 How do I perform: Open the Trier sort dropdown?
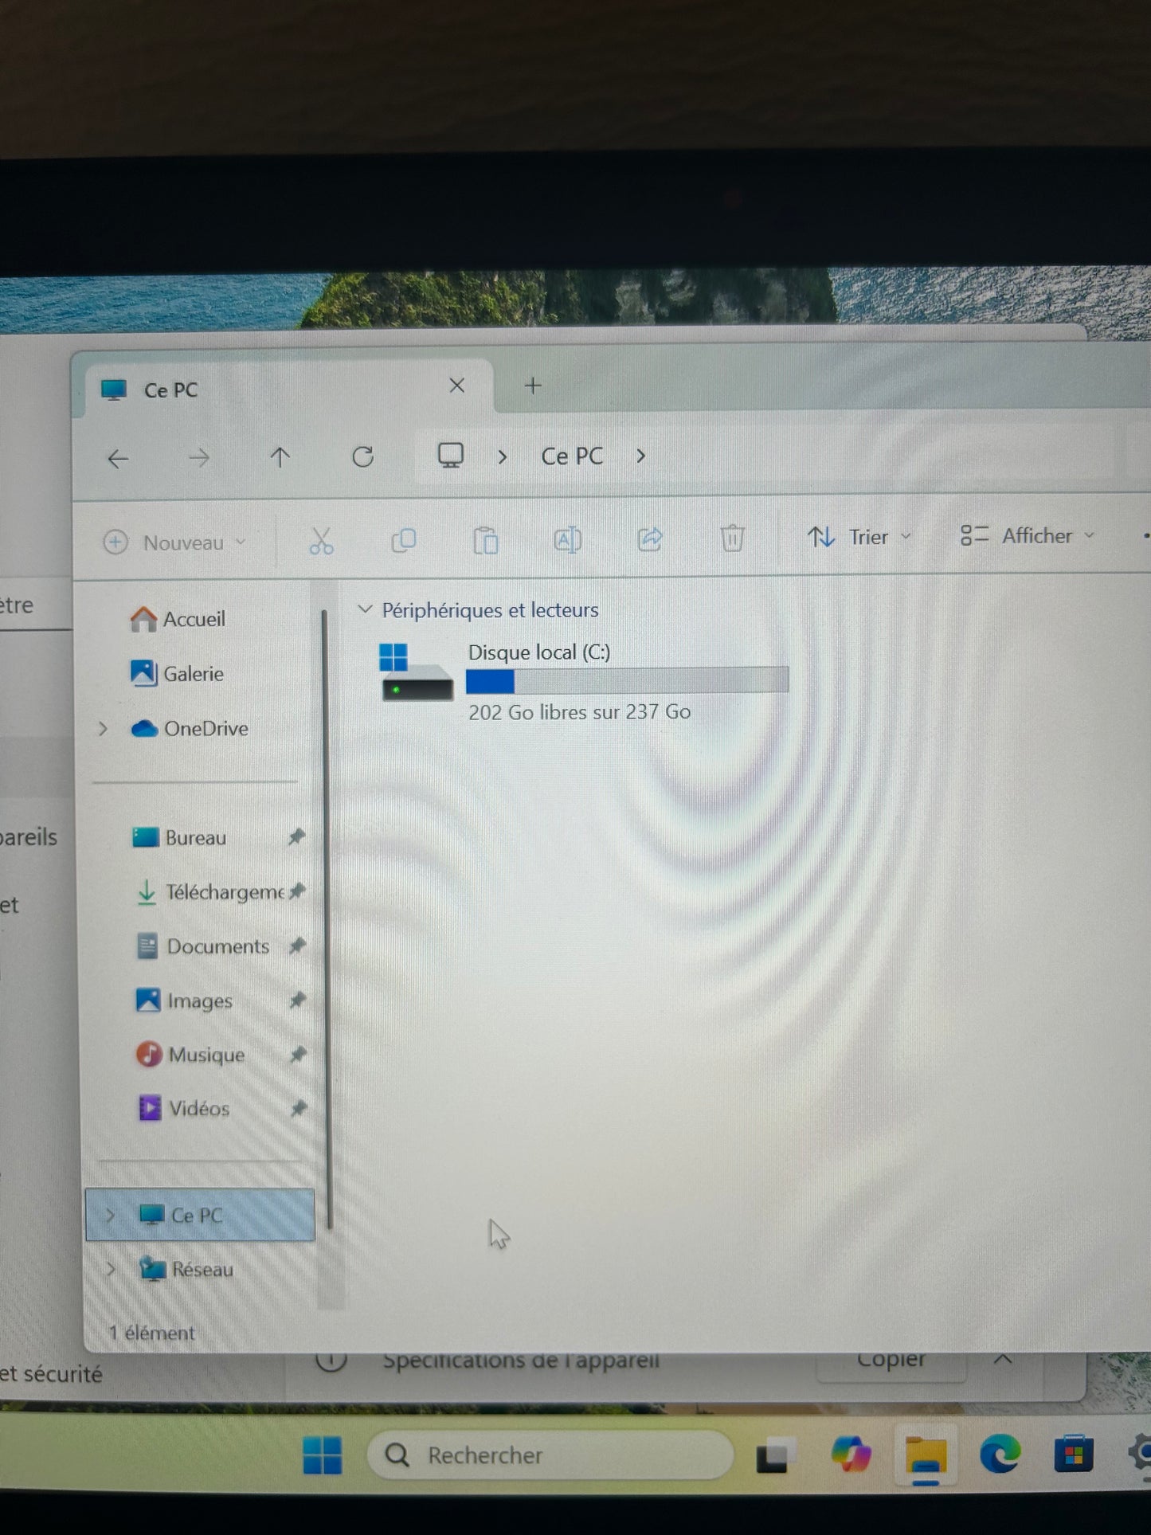[x=859, y=538]
